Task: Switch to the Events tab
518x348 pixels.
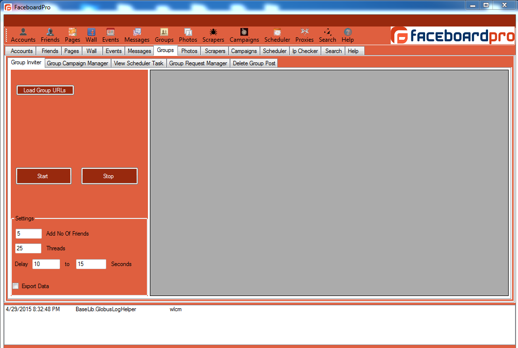Action: pos(114,51)
